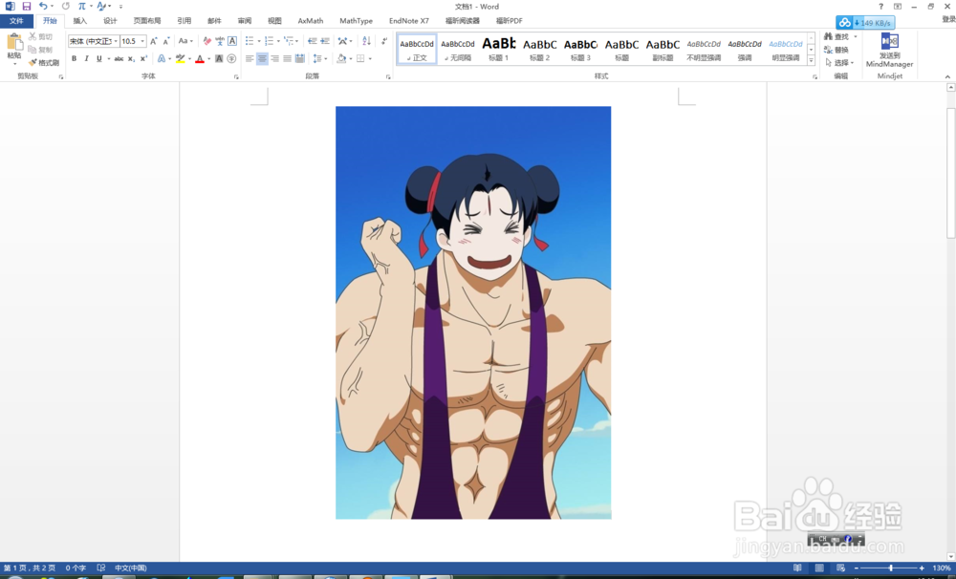Undo the last action
Screen dimensions: 956x579
43,6
